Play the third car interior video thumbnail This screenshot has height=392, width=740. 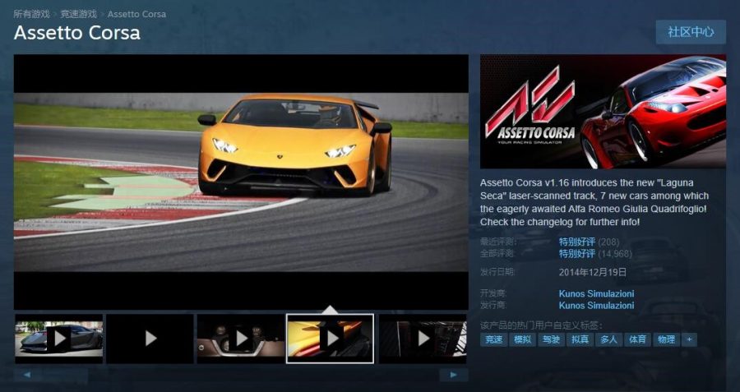tap(241, 339)
